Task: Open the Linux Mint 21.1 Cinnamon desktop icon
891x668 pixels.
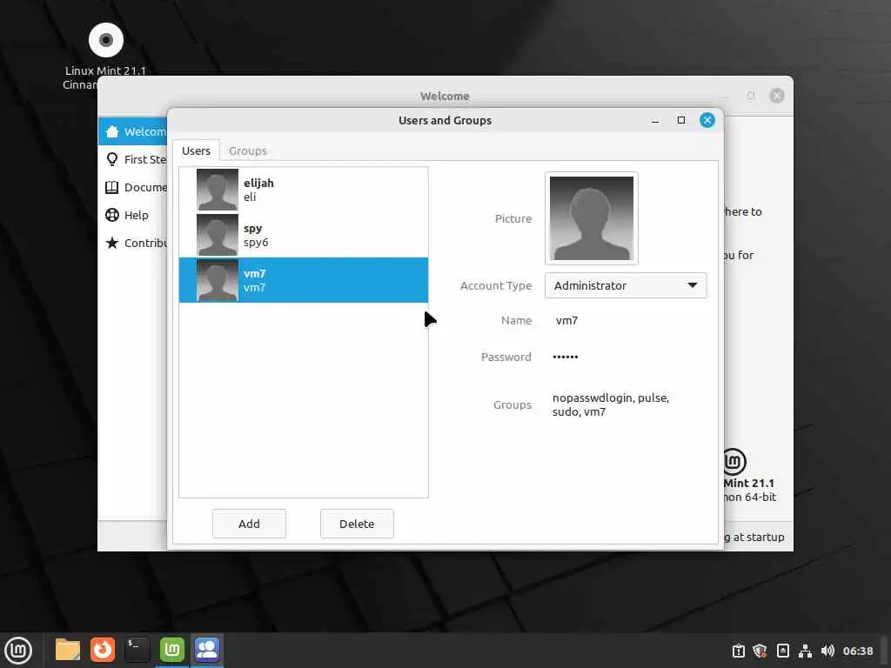Action: pos(105,40)
